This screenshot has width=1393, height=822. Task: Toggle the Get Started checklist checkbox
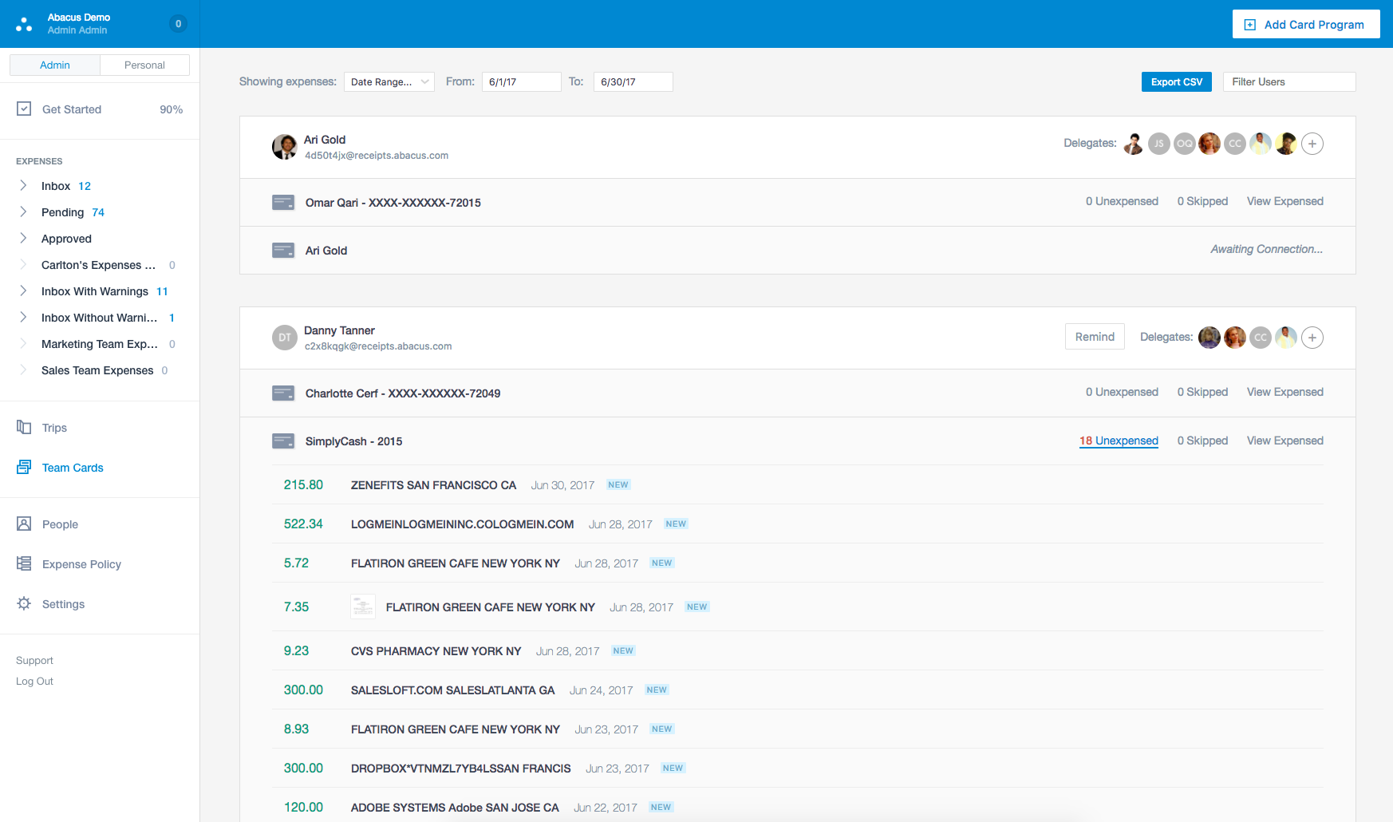click(x=24, y=109)
